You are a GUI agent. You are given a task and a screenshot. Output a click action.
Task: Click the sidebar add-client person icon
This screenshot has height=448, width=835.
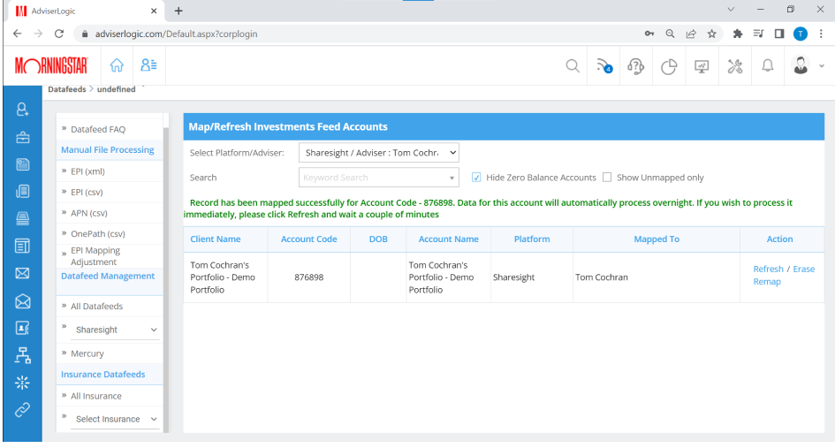pos(22,110)
